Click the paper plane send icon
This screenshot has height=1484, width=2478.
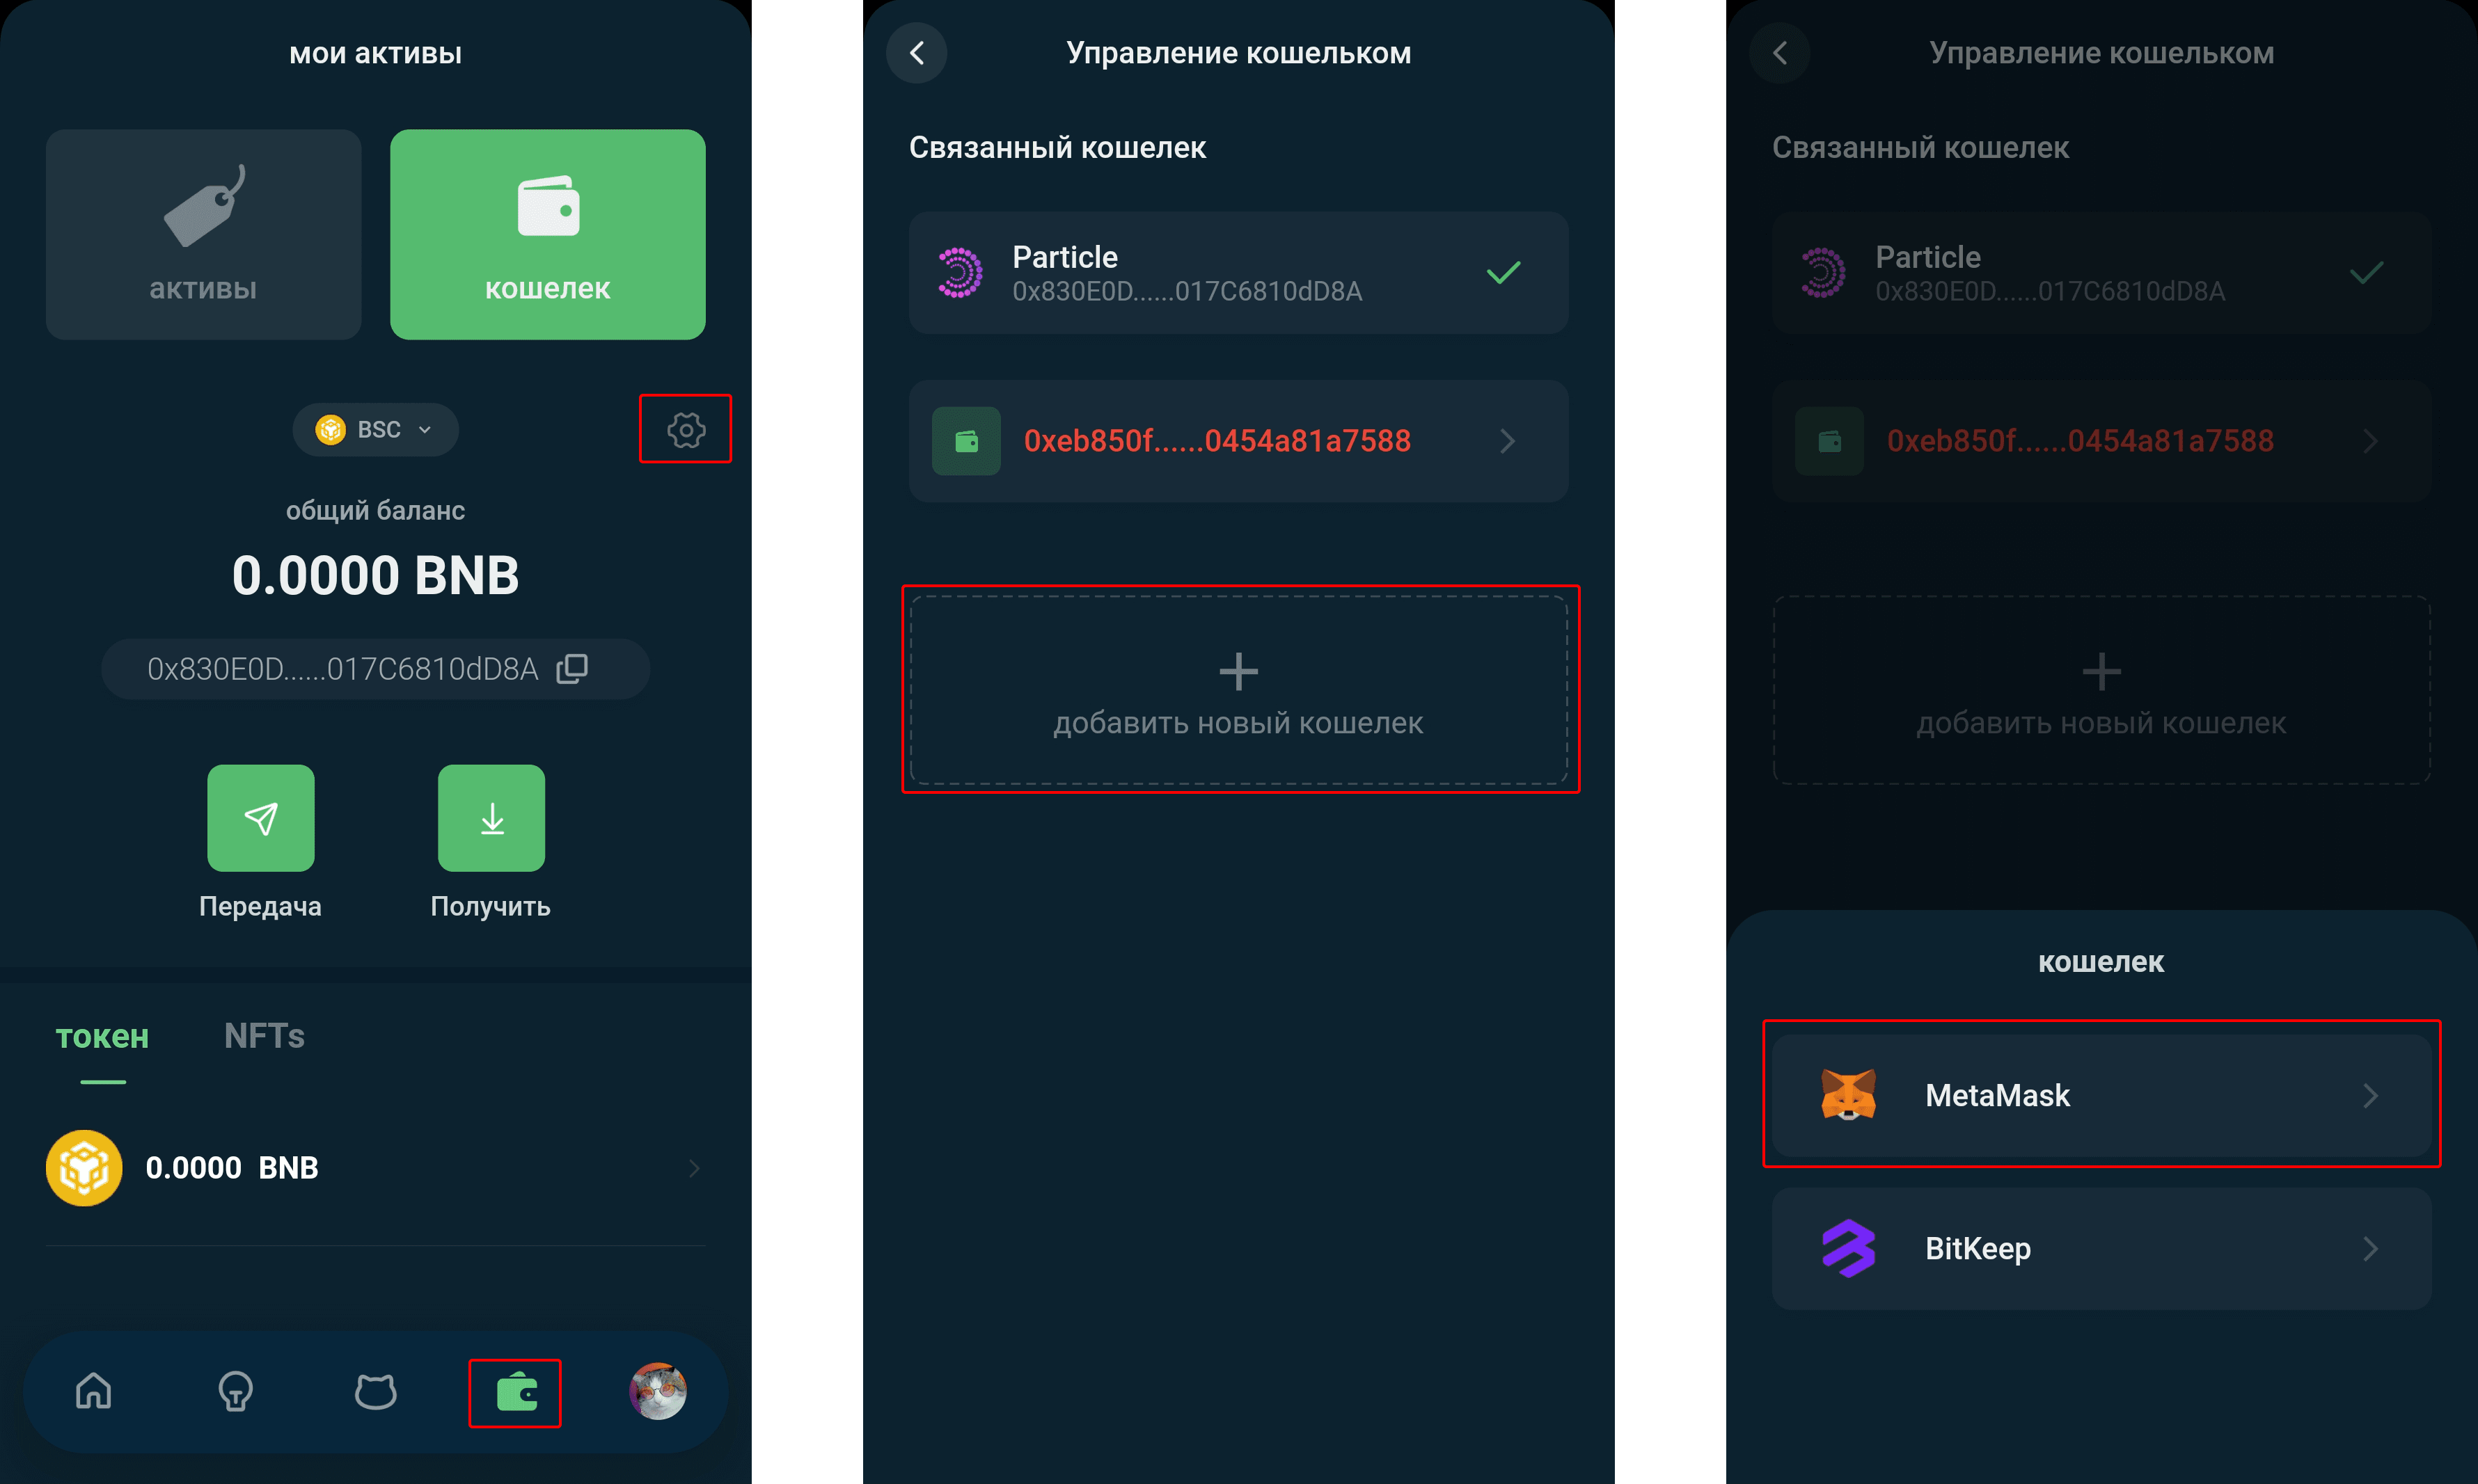coord(260,818)
